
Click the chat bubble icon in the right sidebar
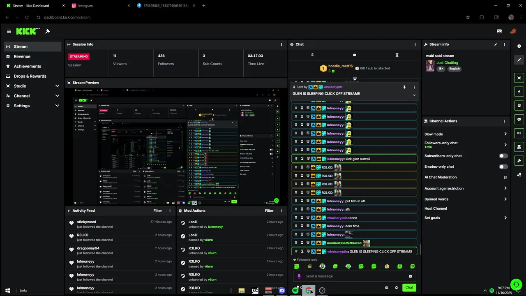coord(519,119)
